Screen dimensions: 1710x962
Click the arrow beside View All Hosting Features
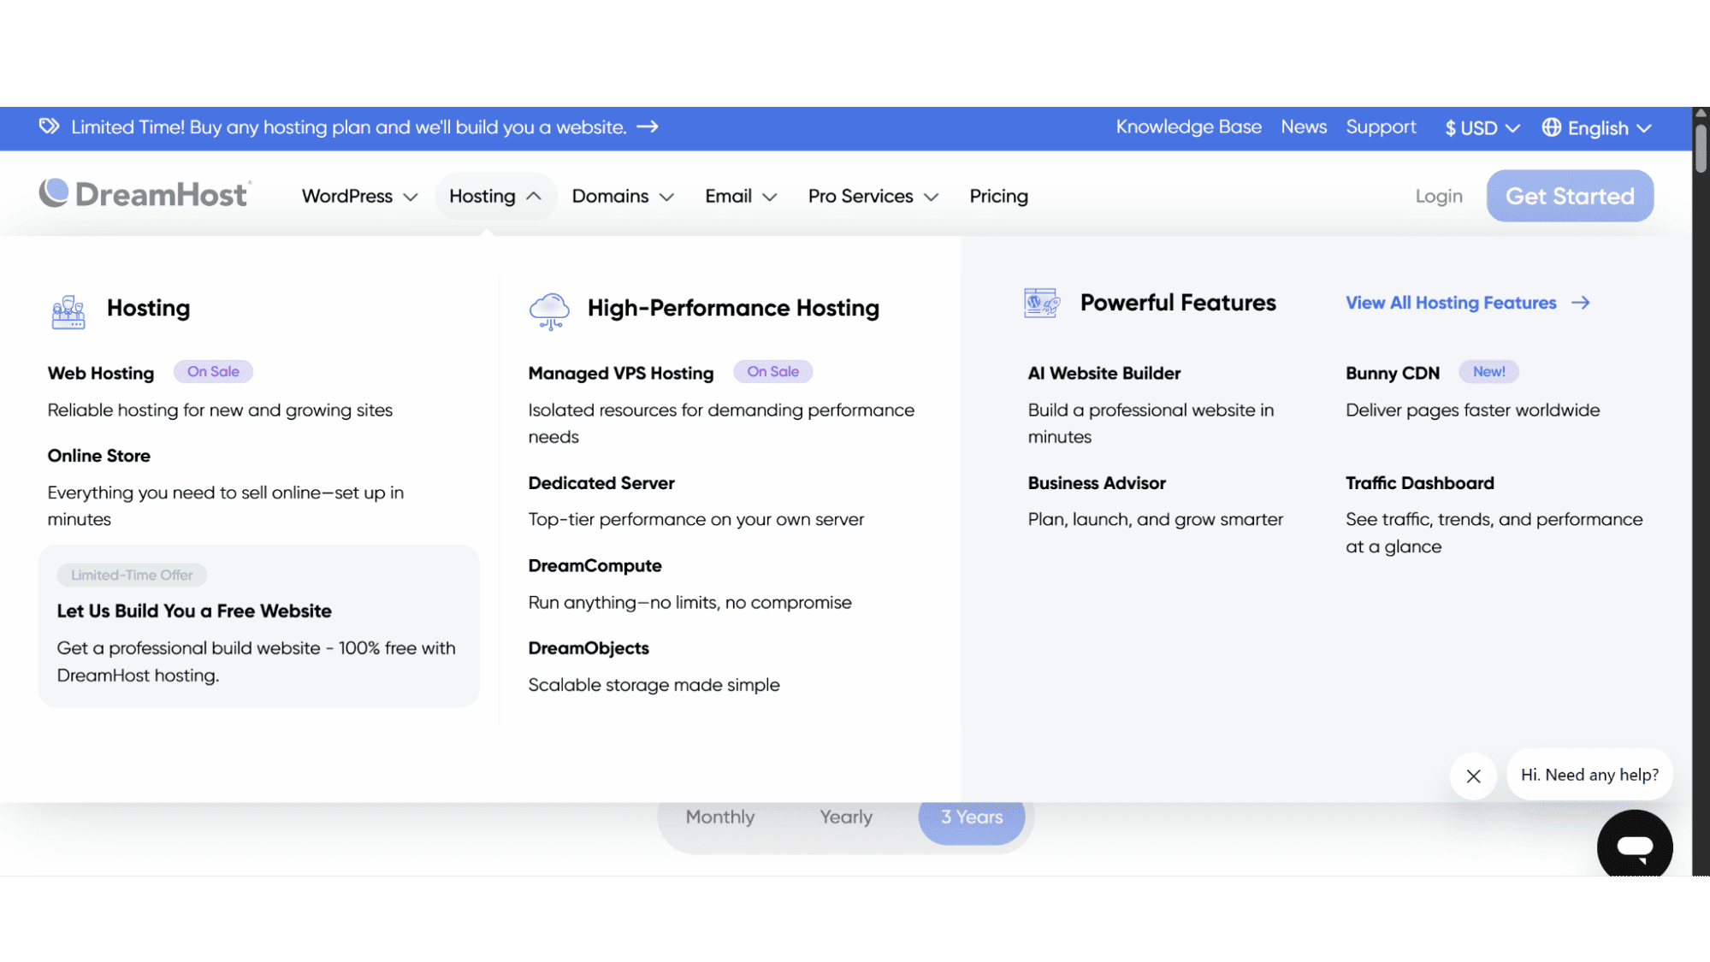tap(1581, 303)
